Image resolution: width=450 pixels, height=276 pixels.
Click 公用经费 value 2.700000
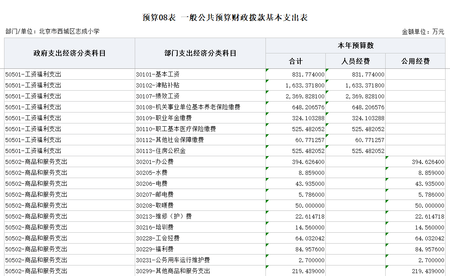click(416, 260)
